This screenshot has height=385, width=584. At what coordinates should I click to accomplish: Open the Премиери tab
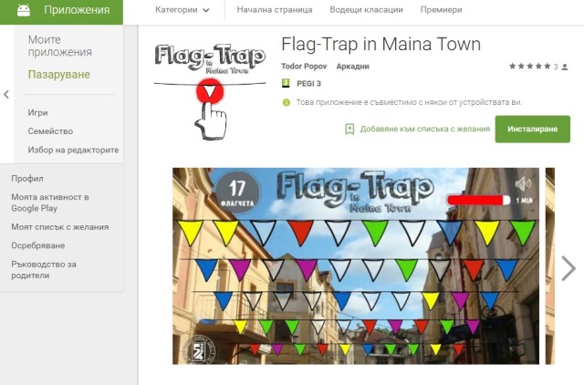coord(441,10)
